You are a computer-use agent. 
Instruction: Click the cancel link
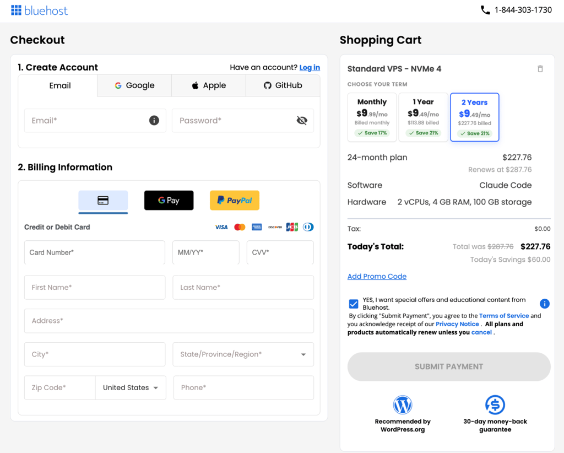[481, 332]
